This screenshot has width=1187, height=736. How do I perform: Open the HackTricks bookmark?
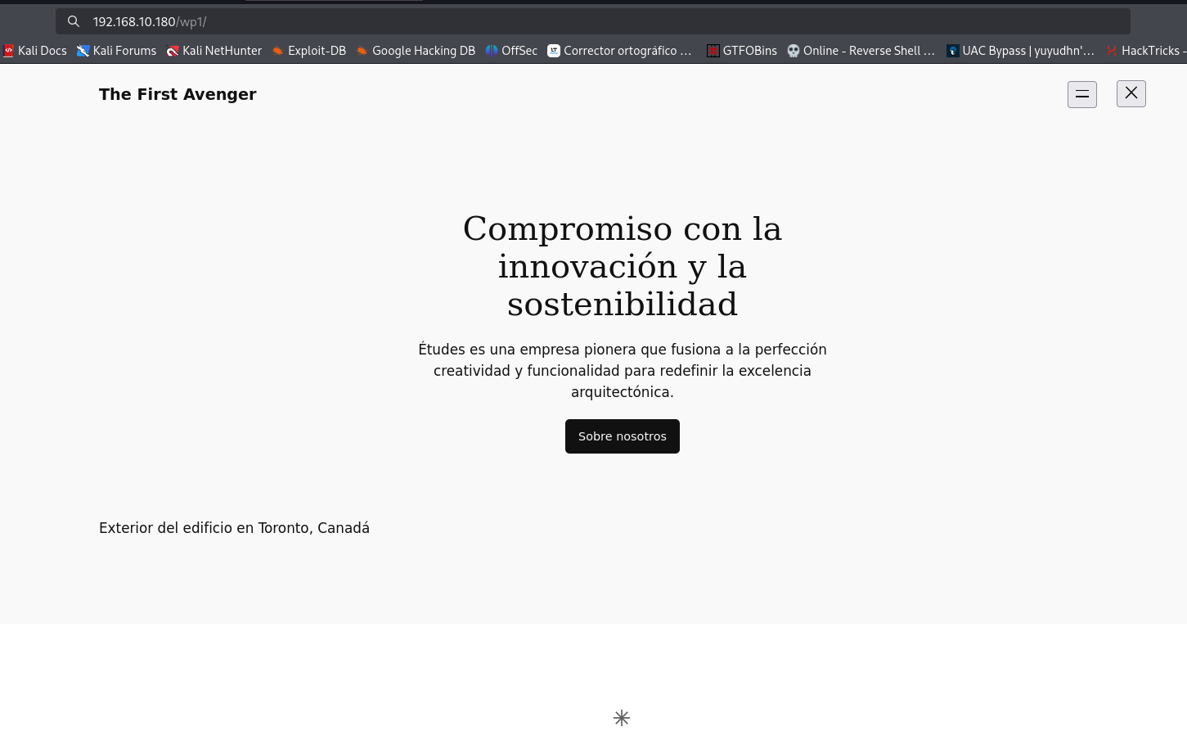[1145, 51]
